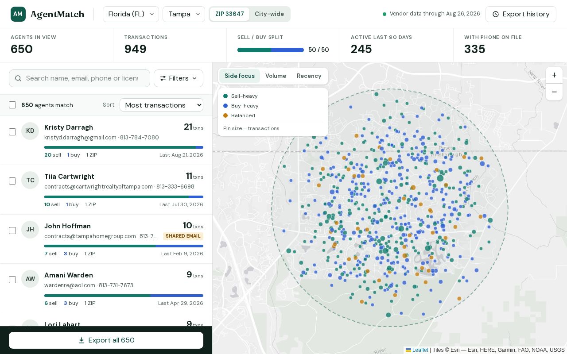Expand the Filters menu
Viewport: 567px width, 354px height.
[179, 78]
